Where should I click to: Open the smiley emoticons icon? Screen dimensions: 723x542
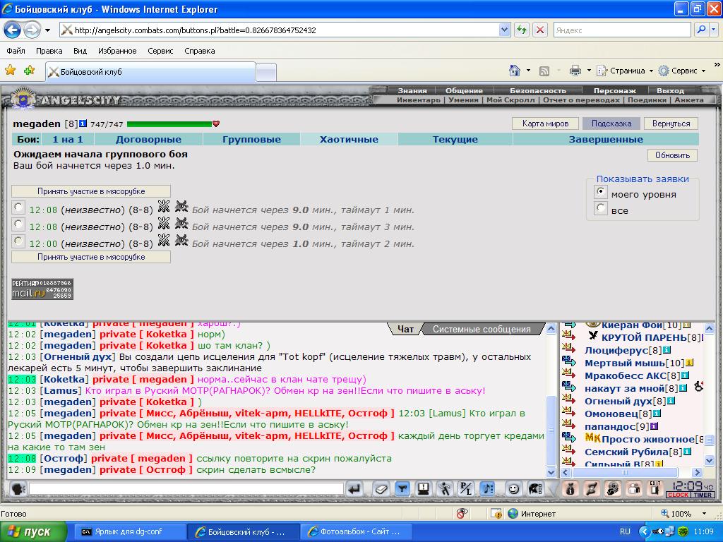pos(513,488)
